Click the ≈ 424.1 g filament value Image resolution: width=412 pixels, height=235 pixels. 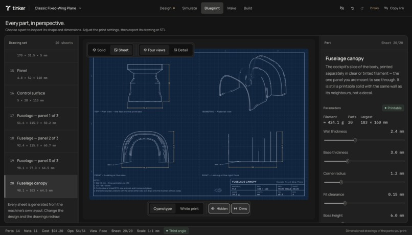pyautogui.click(x=333, y=122)
